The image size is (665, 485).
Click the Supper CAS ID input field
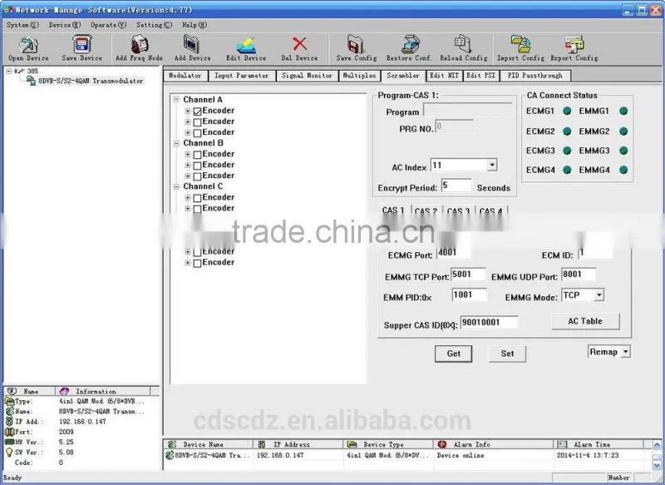(489, 323)
